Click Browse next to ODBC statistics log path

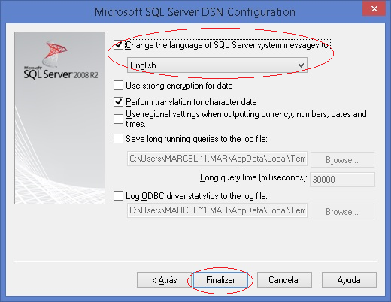coord(342,212)
